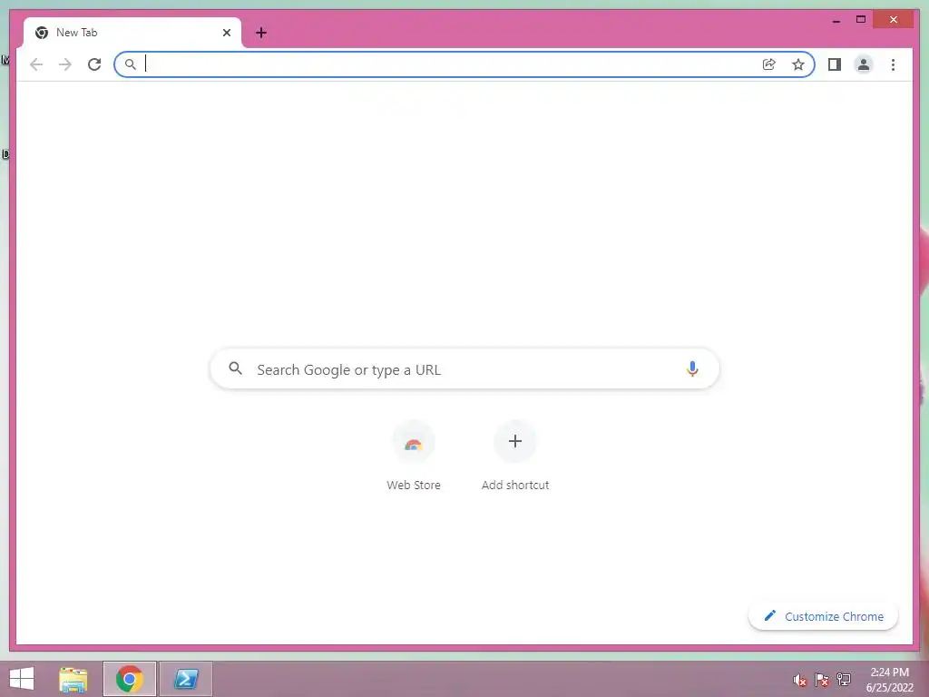This screenshot has width=929, height=697.
Task: Add a shortcut with the plus tile
Action: click(515, 442)
